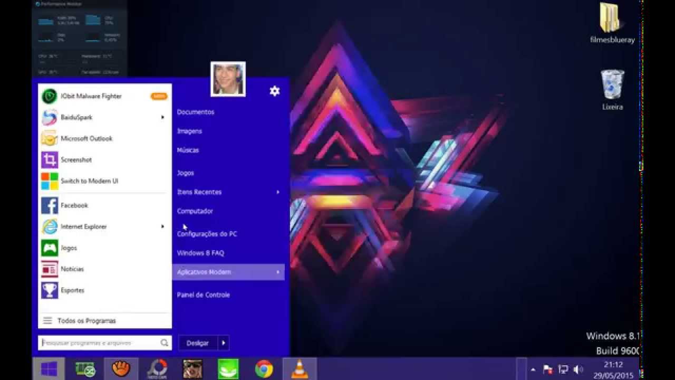675x380 pixels.
Task: Open shutdown options arrow next to Desligar
Action: click(x=224, y=343)
